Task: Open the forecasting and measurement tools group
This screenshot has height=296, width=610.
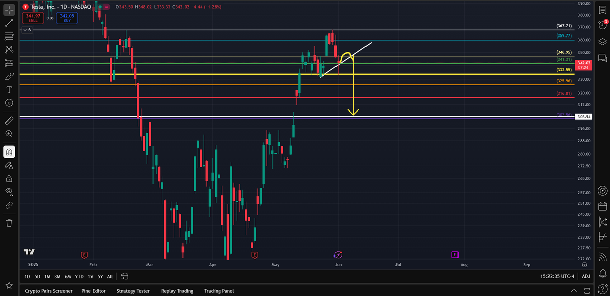Action: [x=9, y=63]
